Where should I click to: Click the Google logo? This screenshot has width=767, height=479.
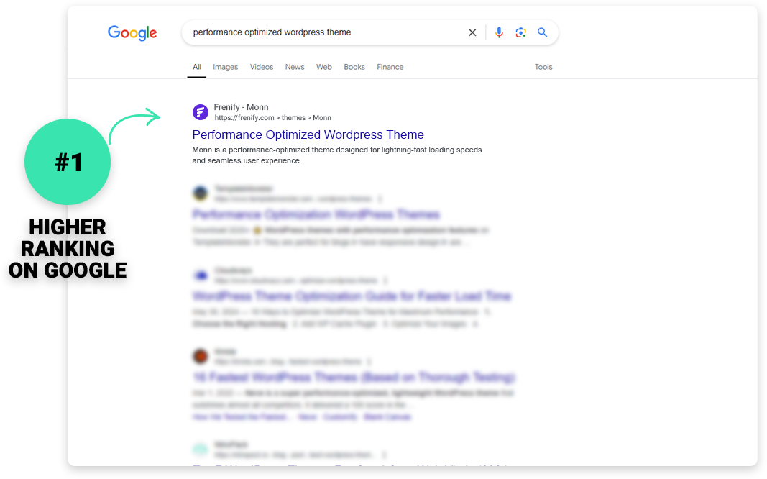(132, 33)
